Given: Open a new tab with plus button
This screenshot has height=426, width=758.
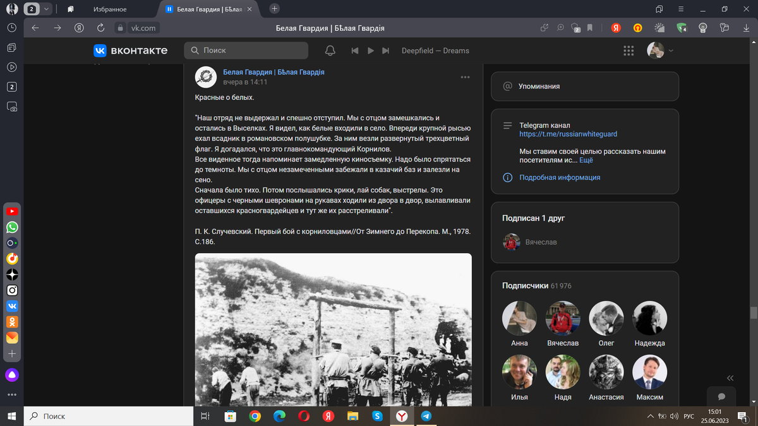Looking at the screenshot, I should pyautogui.click(x=274, y=9).
